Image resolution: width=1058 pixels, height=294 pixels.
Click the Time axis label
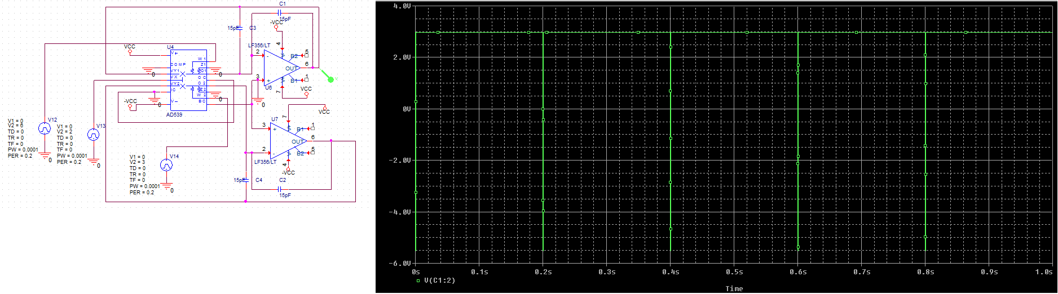coord(734,288)
